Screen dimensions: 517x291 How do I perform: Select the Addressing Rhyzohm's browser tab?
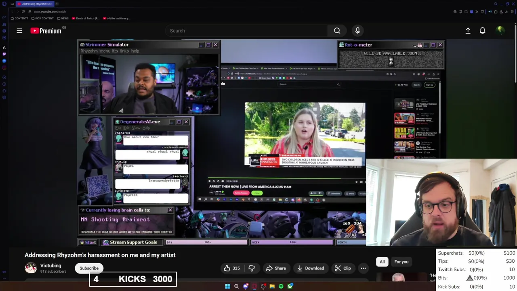35,4
